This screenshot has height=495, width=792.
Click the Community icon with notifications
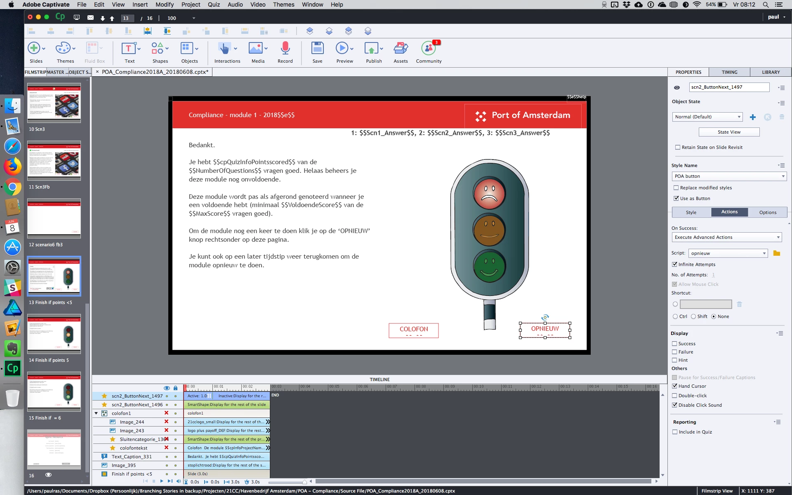429,49
